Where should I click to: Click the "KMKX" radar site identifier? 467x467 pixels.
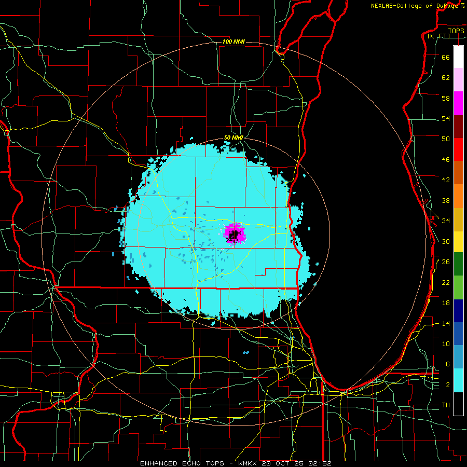[x=247, y=463]
